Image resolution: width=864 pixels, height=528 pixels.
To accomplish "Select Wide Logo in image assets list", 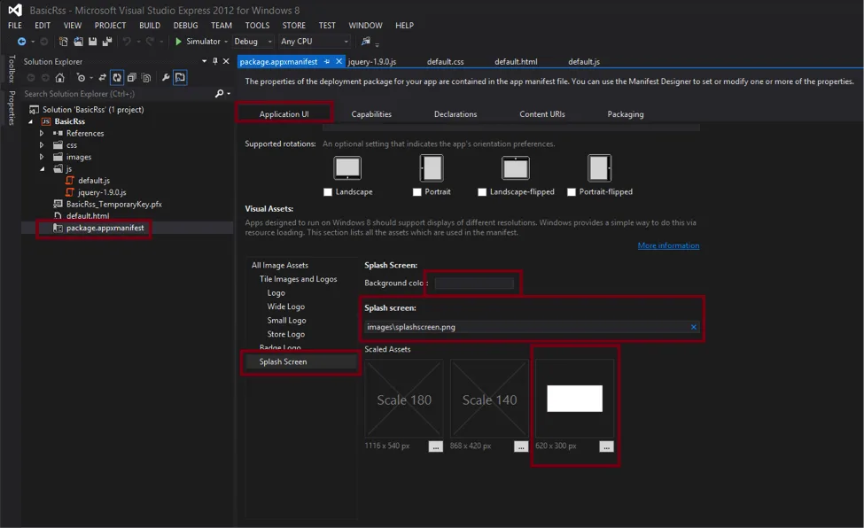I will pos(286,307).
